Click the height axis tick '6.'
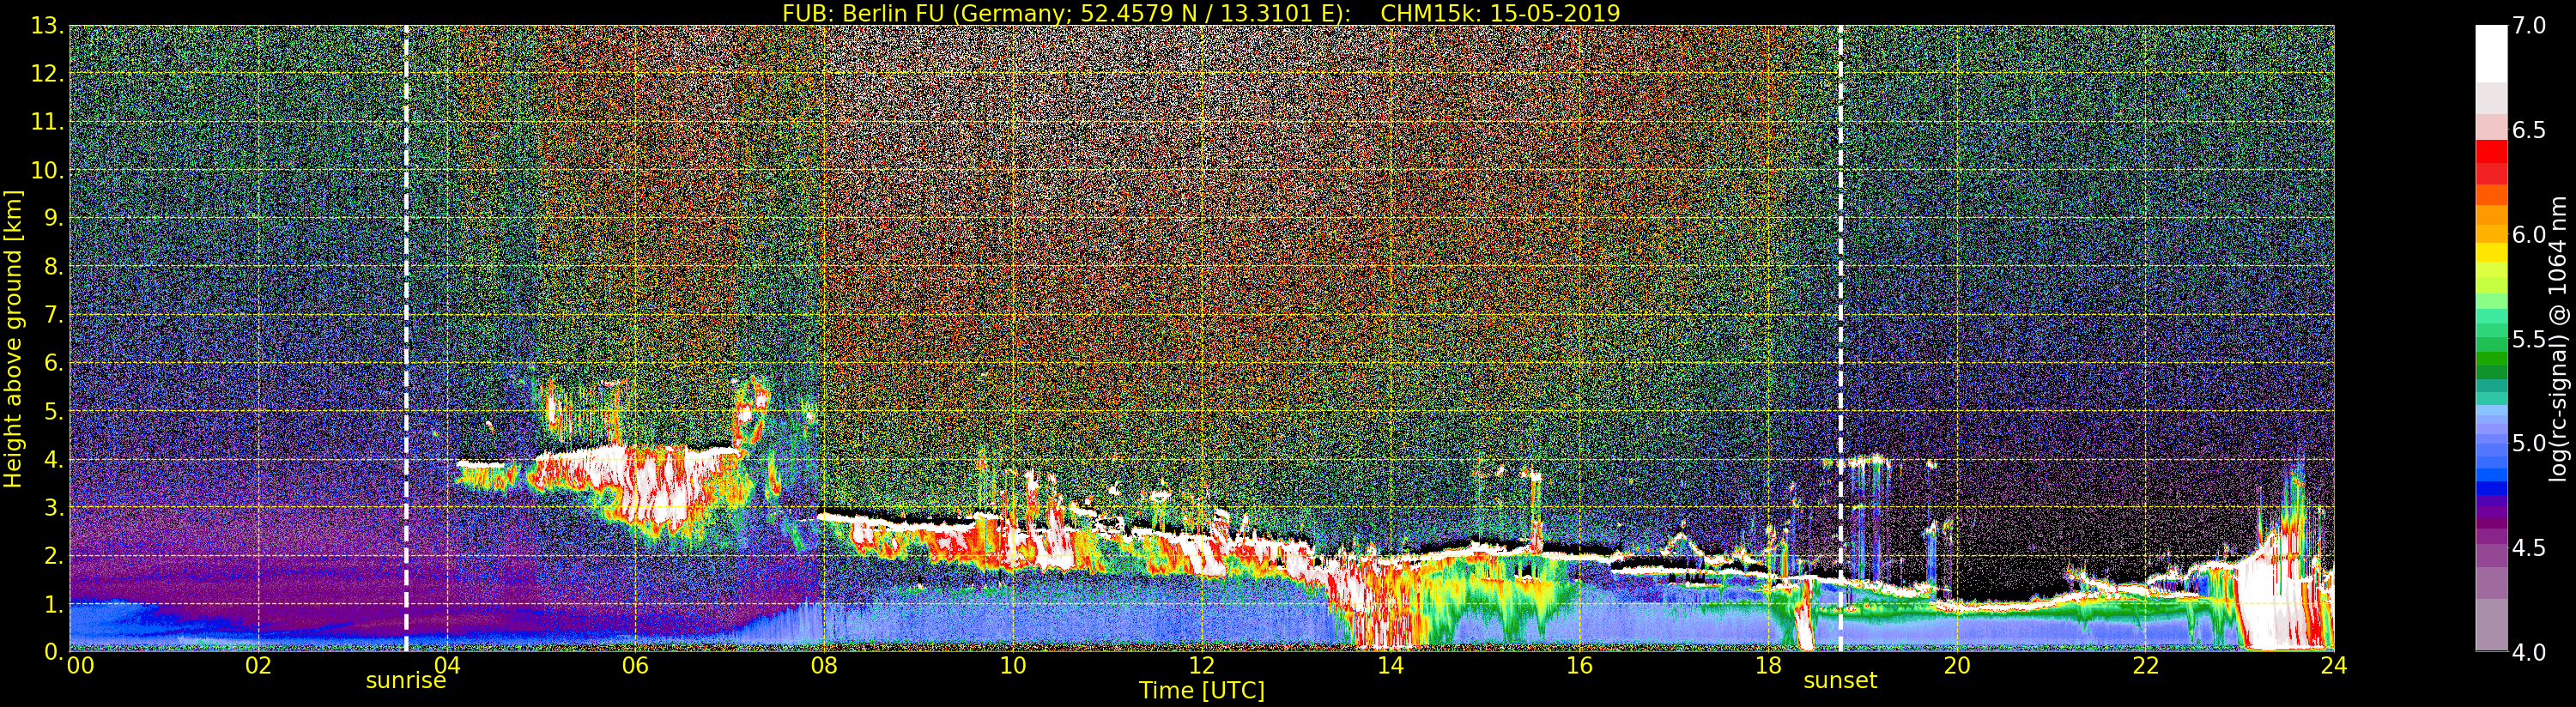2576x707 pixels. click(54, 363)
